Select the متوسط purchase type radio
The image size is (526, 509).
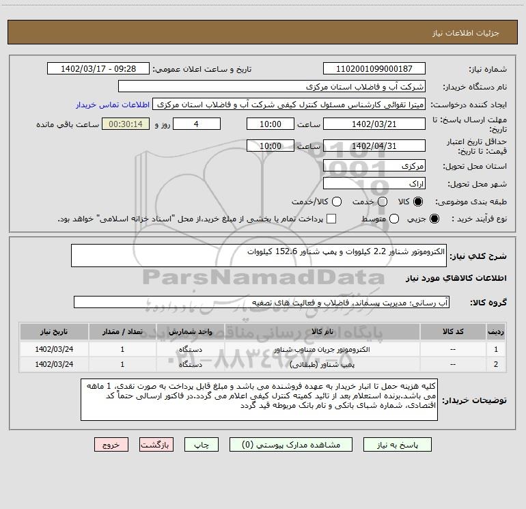pyautogui.click(x=394, y=219)
